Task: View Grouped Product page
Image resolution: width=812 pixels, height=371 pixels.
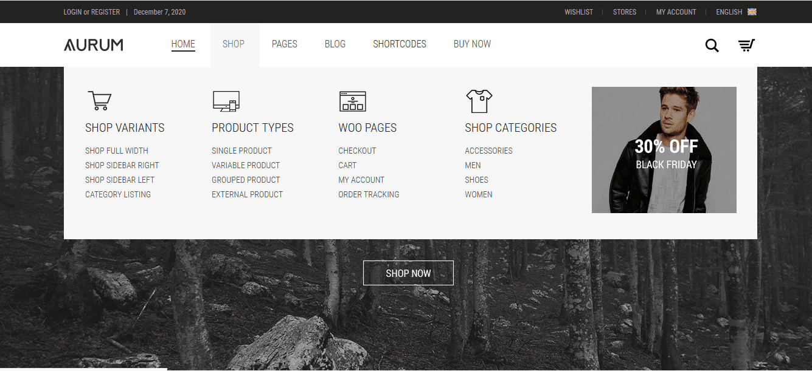Action: pyautogui.click(x=246, y=180)
